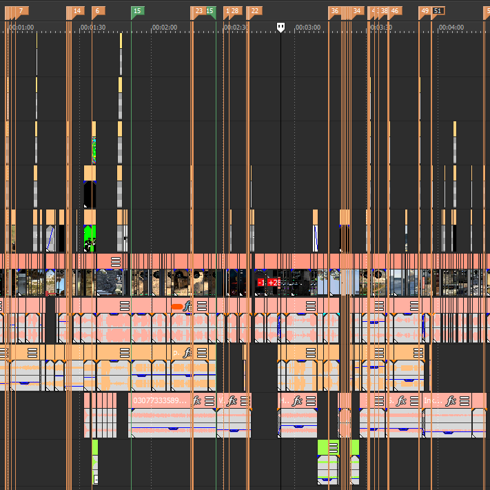The height and width of the screenshot is (490, 490).
Task: Jump to marker 7
Action: point(21,11)
